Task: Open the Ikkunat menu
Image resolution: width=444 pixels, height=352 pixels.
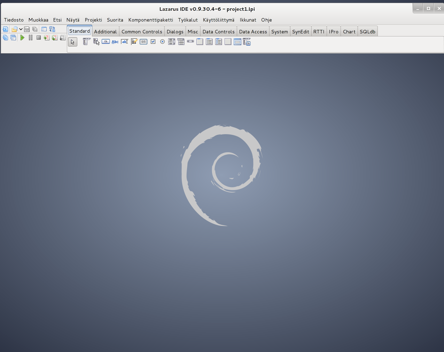Action: click(x=248, y=20)
